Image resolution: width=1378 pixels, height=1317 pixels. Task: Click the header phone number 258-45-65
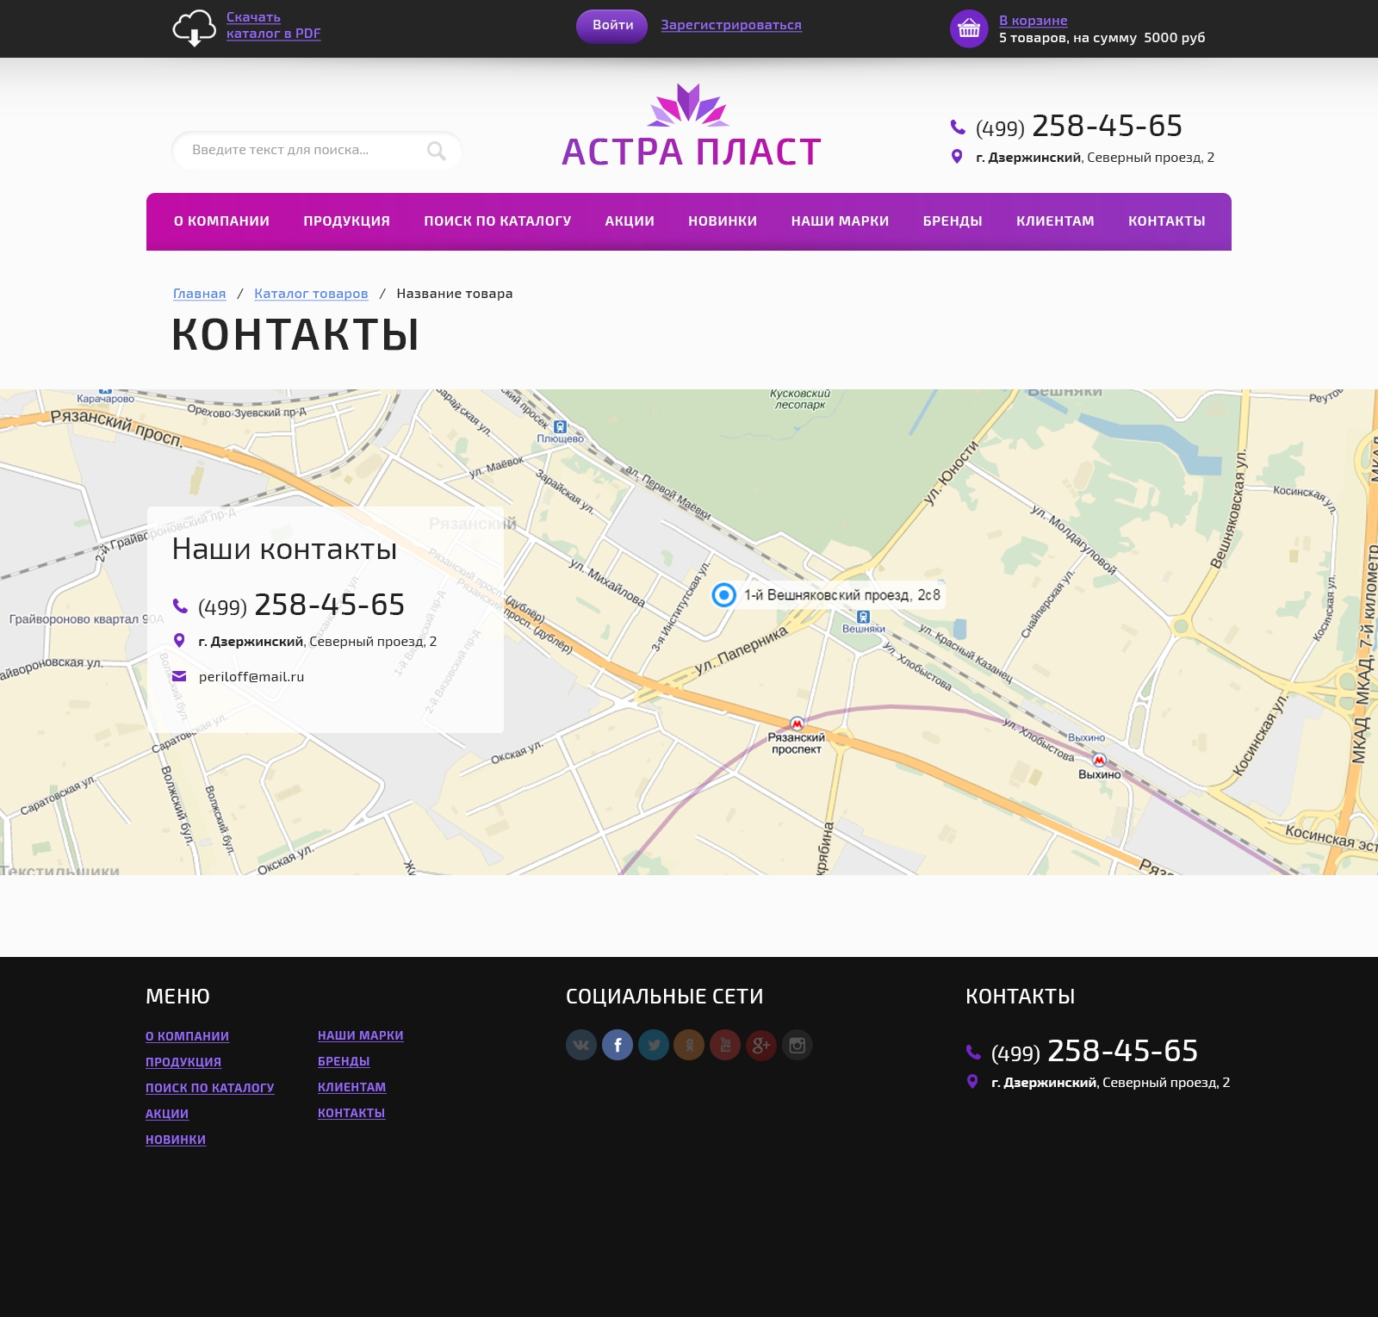[x=1107, y=126]
